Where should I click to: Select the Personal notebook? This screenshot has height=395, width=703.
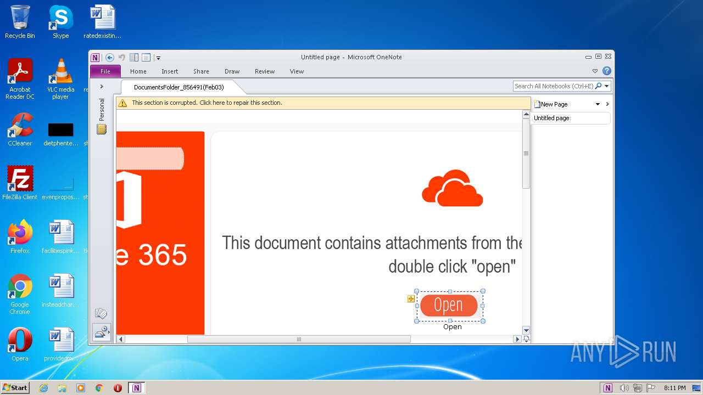(102, 116)
